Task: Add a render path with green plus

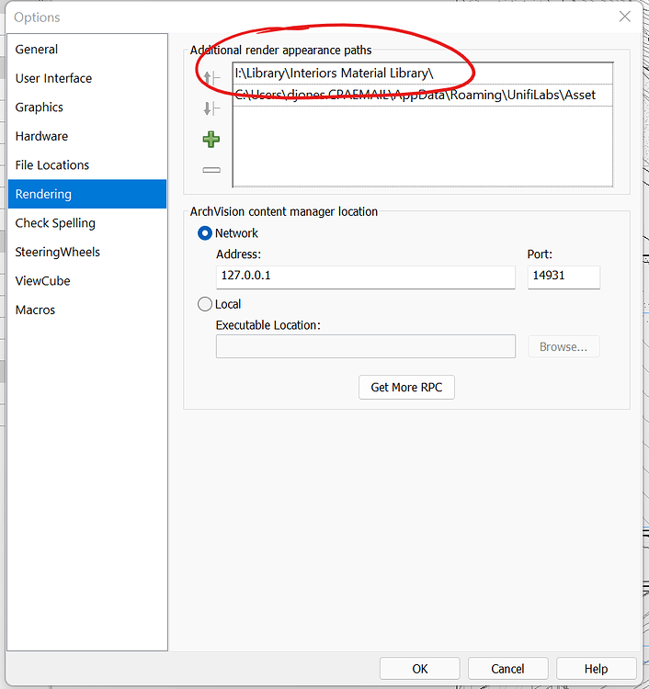Action: tap(211, 140)
